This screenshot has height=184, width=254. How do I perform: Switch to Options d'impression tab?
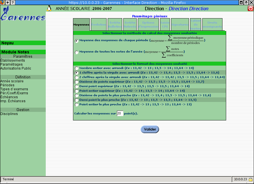148,25
